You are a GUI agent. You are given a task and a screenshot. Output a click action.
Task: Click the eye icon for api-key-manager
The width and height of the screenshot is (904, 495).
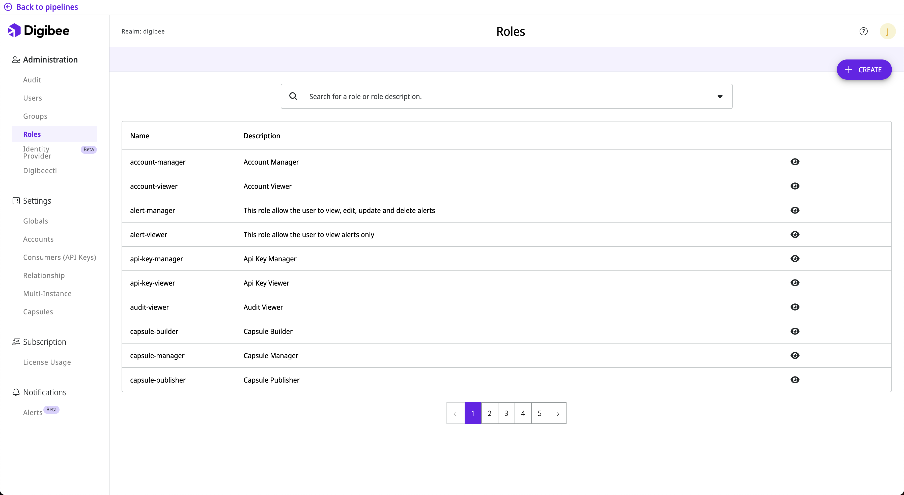coord(795,258)
